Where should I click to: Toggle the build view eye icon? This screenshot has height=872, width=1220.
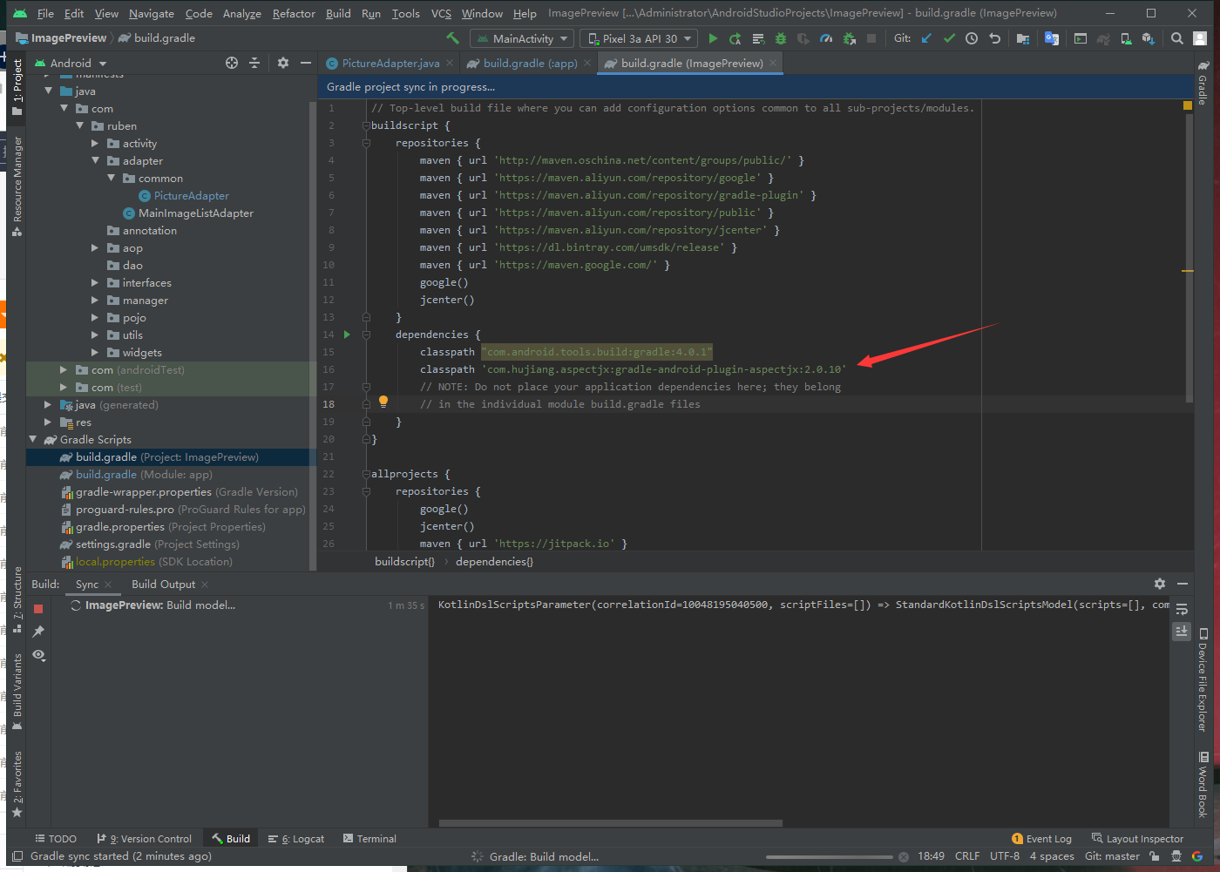(38, 654)
